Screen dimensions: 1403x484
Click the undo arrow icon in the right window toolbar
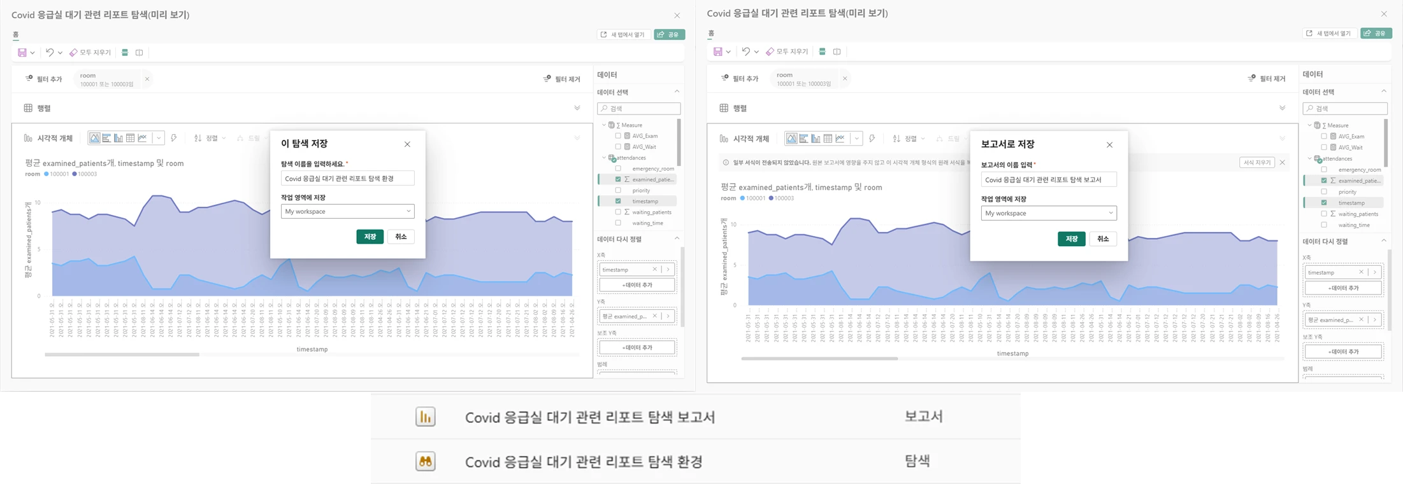(x=745, y=52)
